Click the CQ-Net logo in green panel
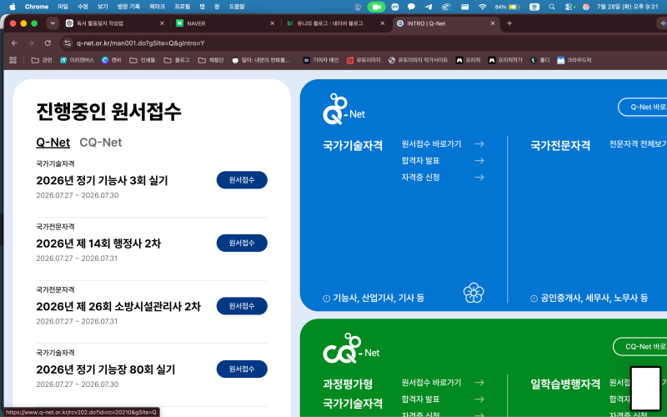Viewport: 667px width, 417px height. click(351, 349)
